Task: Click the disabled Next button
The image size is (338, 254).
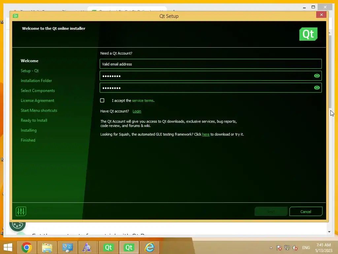Action: pyautogui.click(x=271, y=211)
